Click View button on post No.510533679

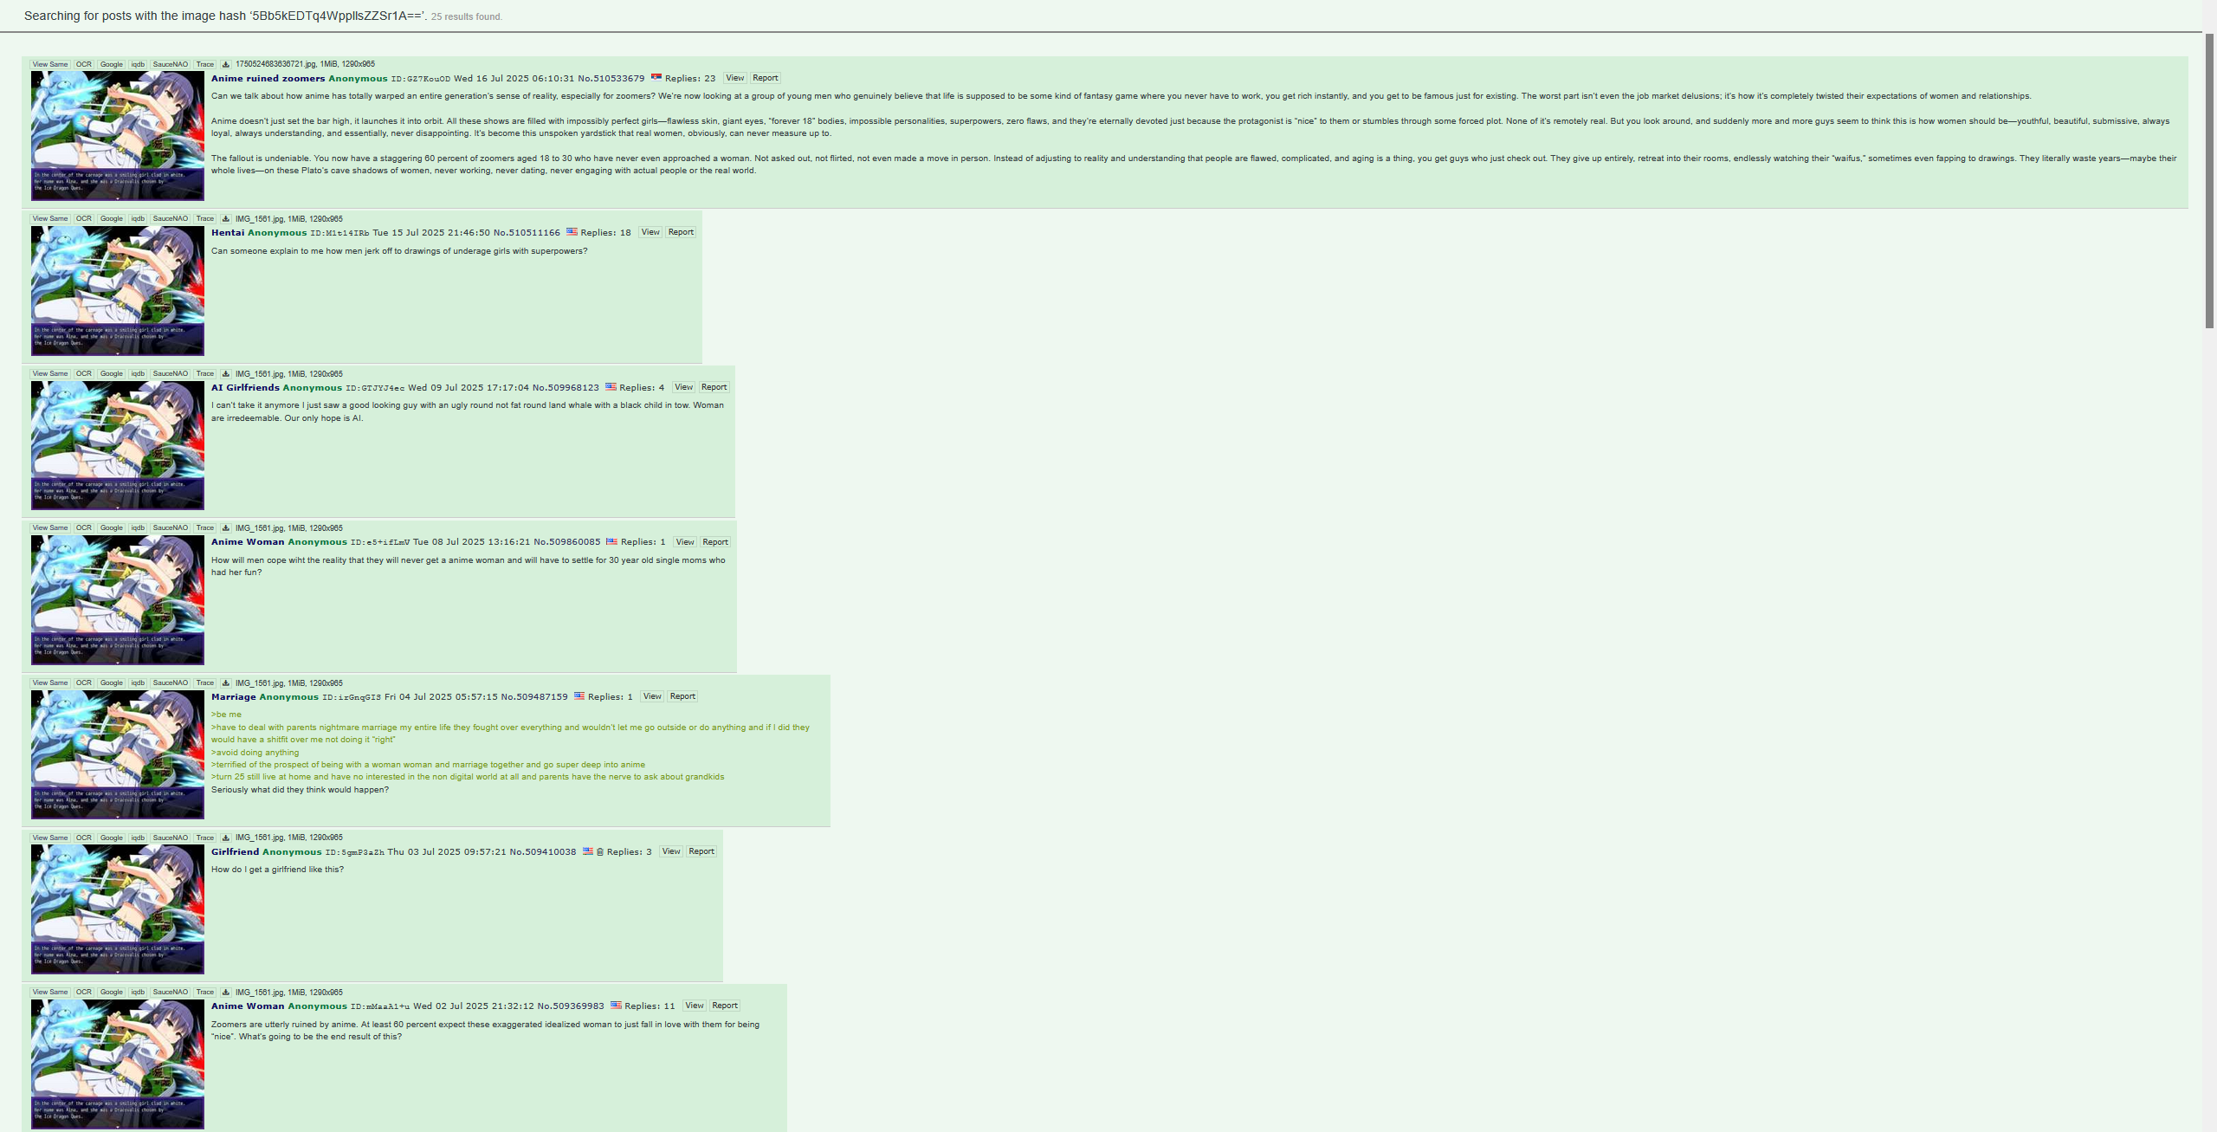pos(735,78)
